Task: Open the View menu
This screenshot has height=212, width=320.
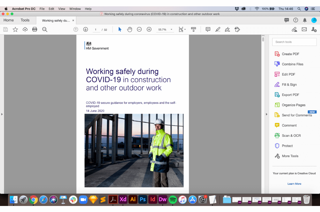Action: click(62, 9)
